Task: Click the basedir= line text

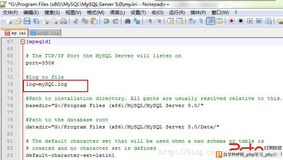Action: 115,105
